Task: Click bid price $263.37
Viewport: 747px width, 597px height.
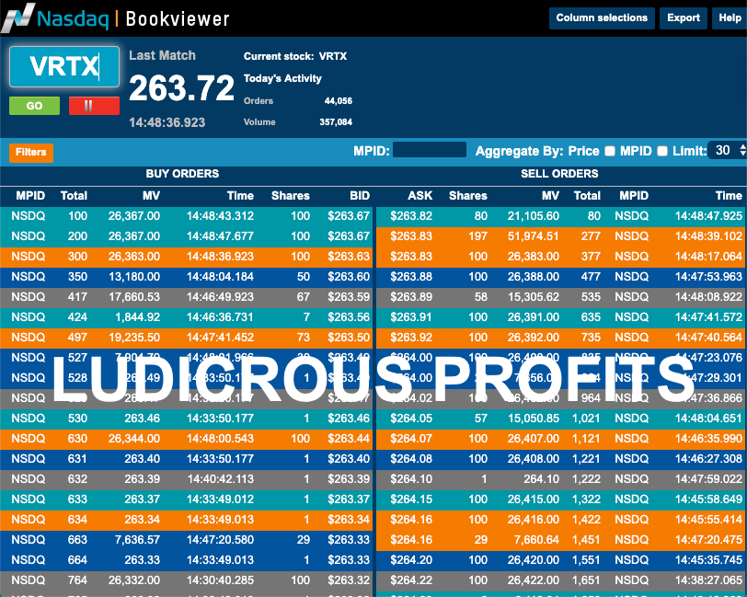Action: 349,499
